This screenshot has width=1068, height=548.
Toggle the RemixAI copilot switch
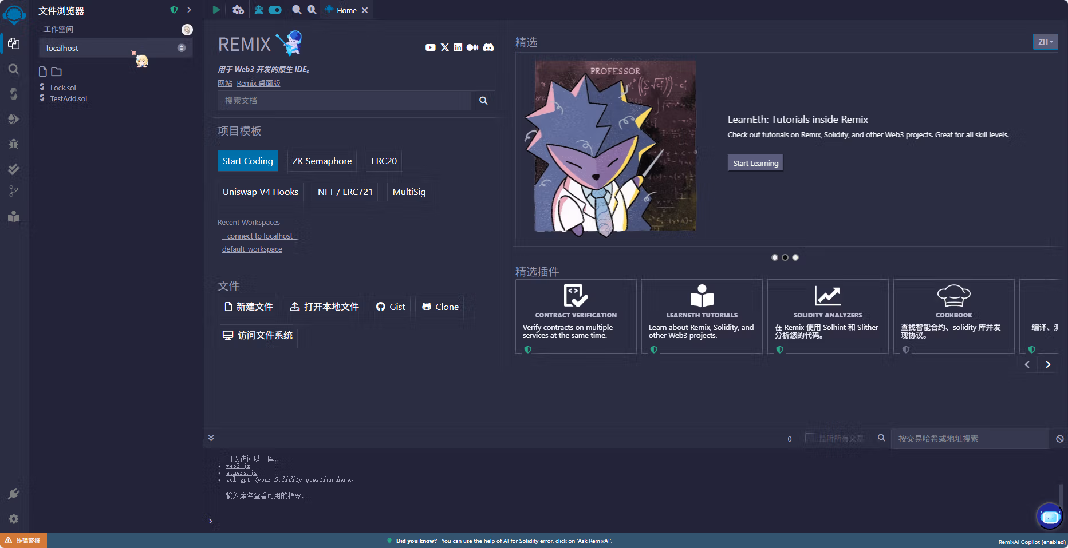click(x=275, y=10)
